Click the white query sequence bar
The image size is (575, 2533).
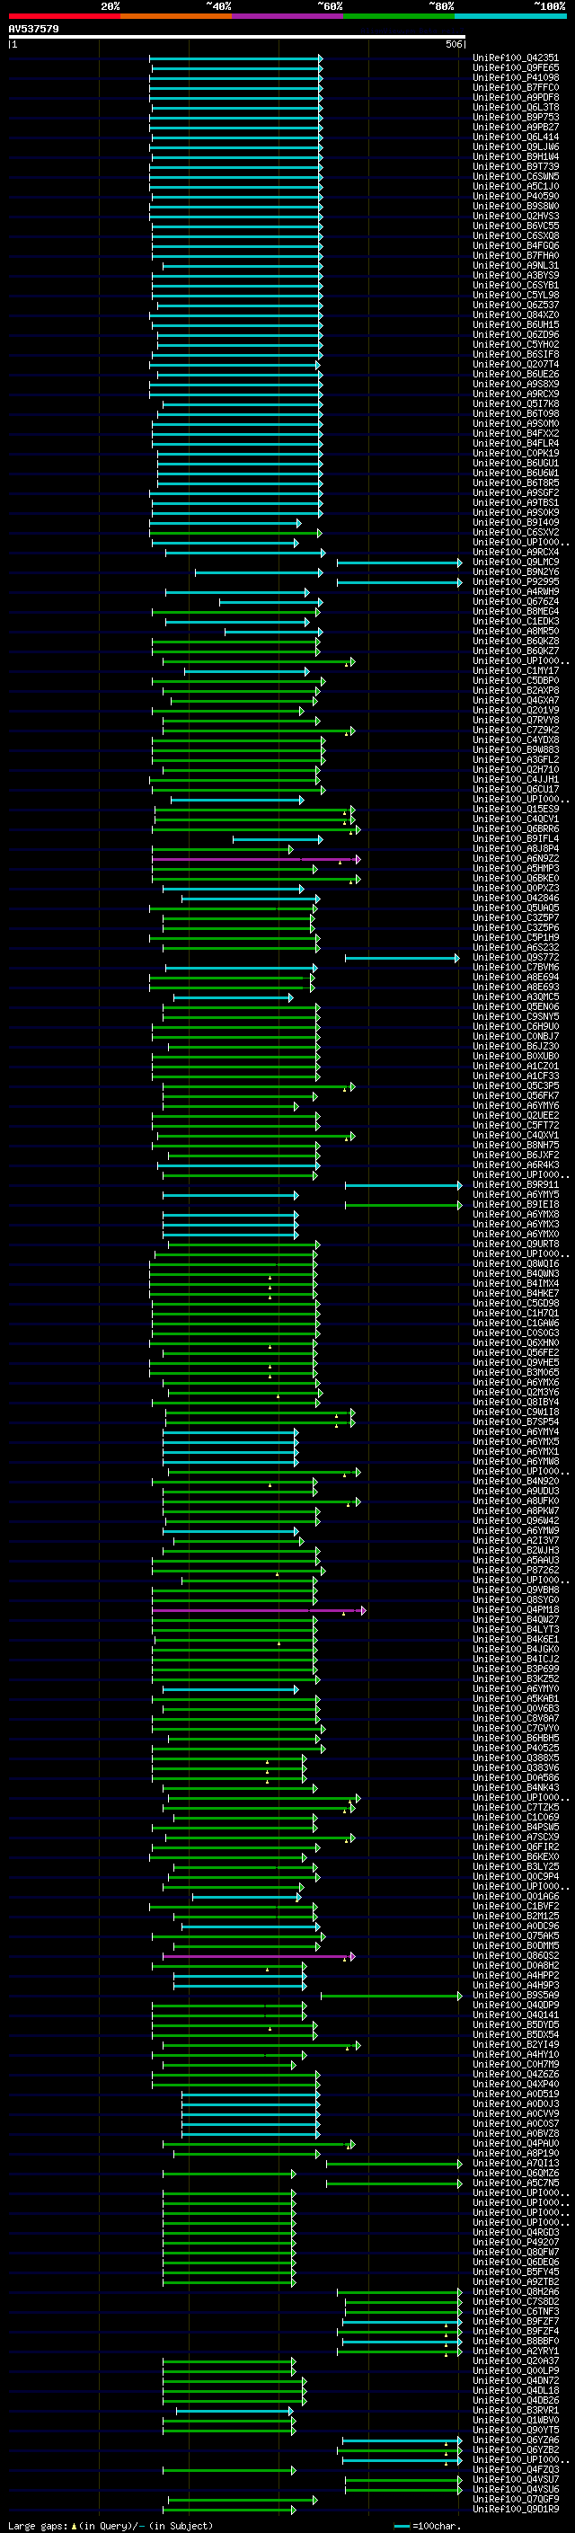pos(236,38)
